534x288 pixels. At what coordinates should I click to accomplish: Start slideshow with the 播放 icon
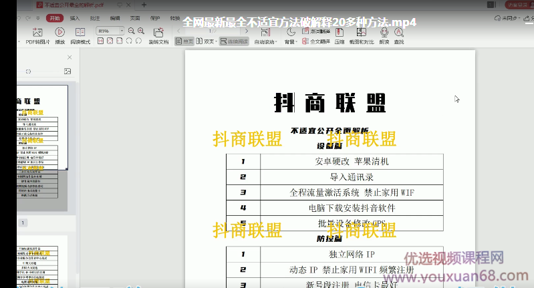60,32
